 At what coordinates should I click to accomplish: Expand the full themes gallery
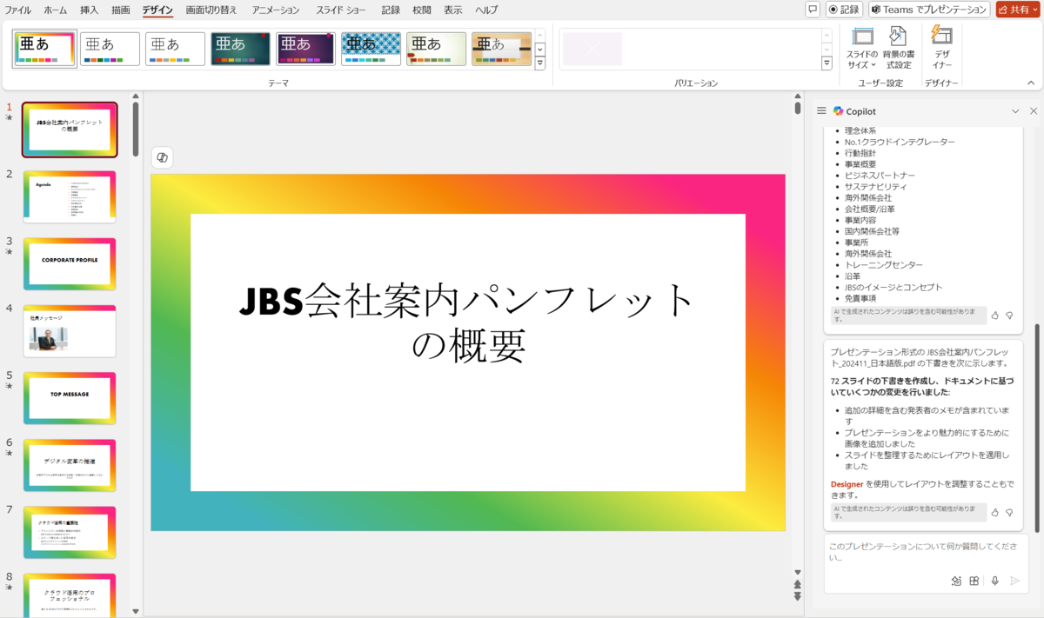click(539, 63)
